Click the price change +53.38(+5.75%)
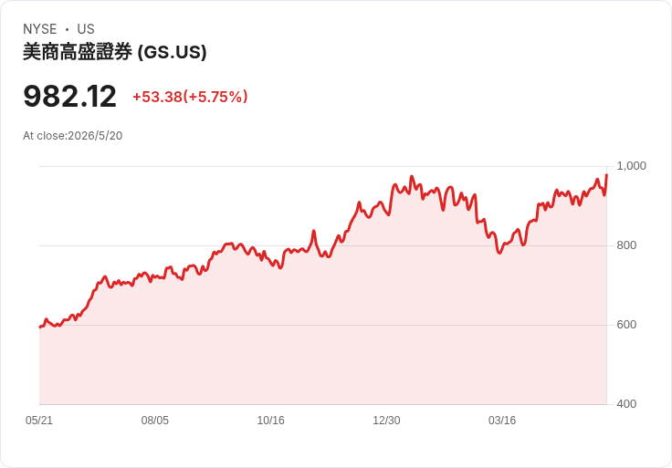The width and height of the screenshot is (672, 468). click(190, 97)
